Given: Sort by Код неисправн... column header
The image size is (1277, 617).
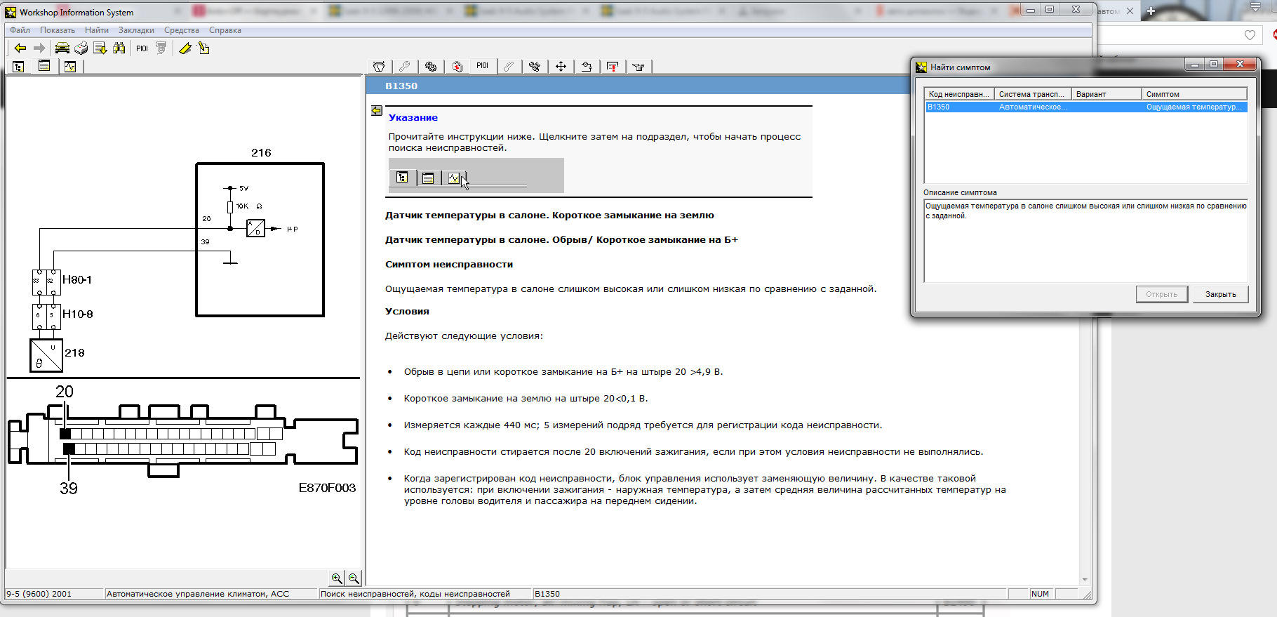Looking at the screenshot, I should tap(960, 94).
